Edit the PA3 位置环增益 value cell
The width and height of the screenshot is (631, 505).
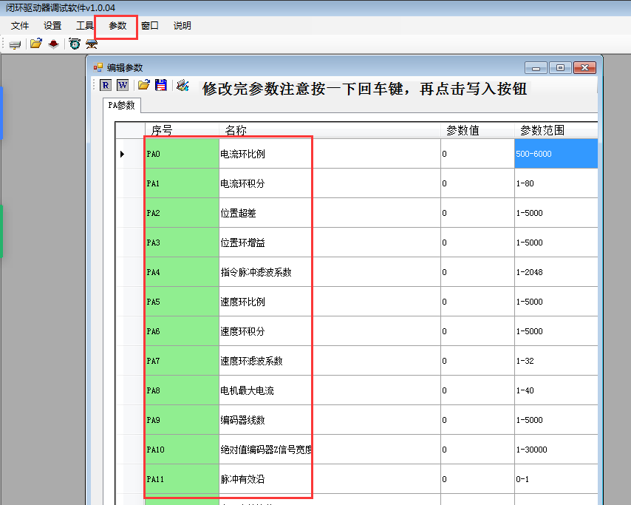[477, 243]
